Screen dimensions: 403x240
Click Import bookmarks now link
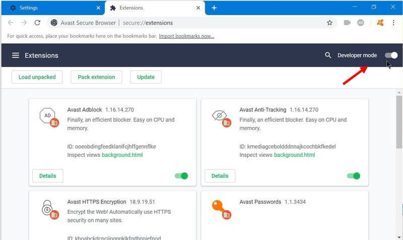(186, 36)
